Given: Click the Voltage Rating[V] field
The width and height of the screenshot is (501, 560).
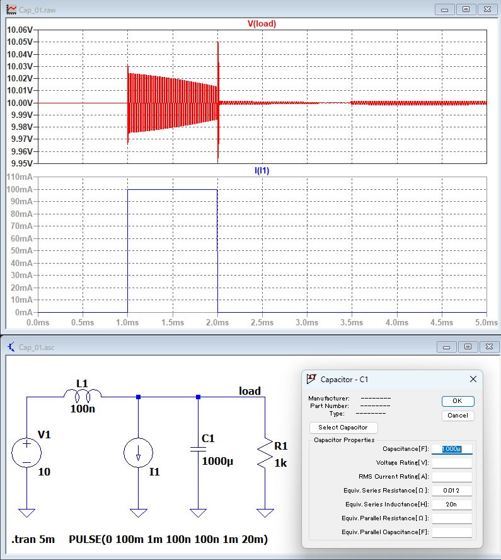Looking at the screenshot, I should [x=451, y=463].
